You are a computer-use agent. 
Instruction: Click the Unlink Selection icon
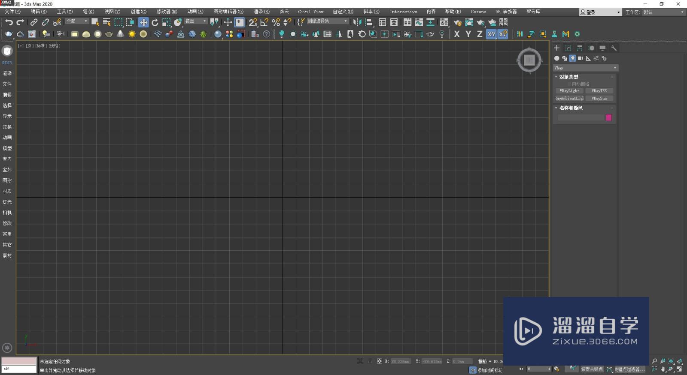click(x=45, y=22)
